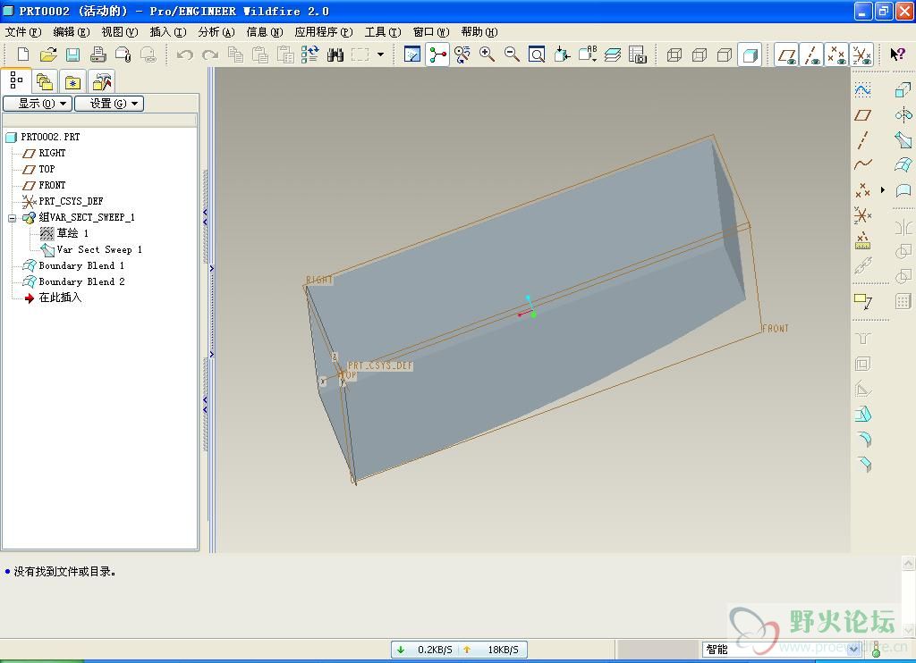
Task: Reorient the model view
Action: (562, 55)
